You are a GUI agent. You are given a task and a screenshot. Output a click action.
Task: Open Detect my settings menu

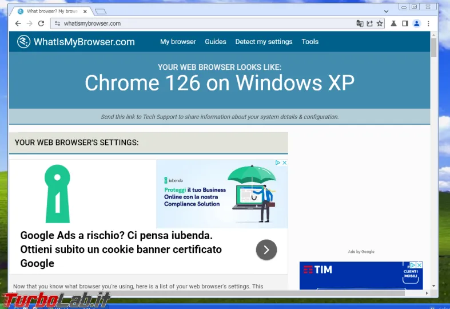click(x=264, y=42)
